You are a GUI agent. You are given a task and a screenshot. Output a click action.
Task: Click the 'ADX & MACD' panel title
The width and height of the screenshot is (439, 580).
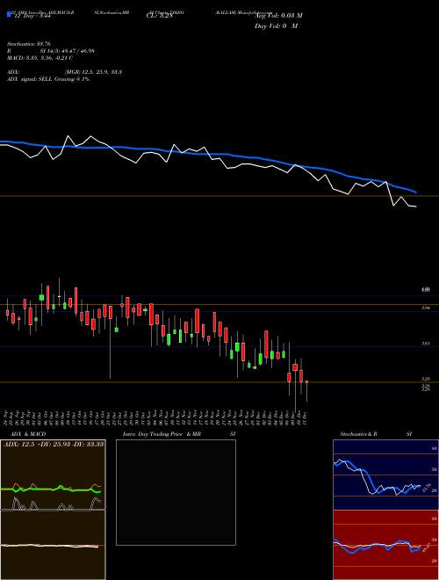point(28,434)
